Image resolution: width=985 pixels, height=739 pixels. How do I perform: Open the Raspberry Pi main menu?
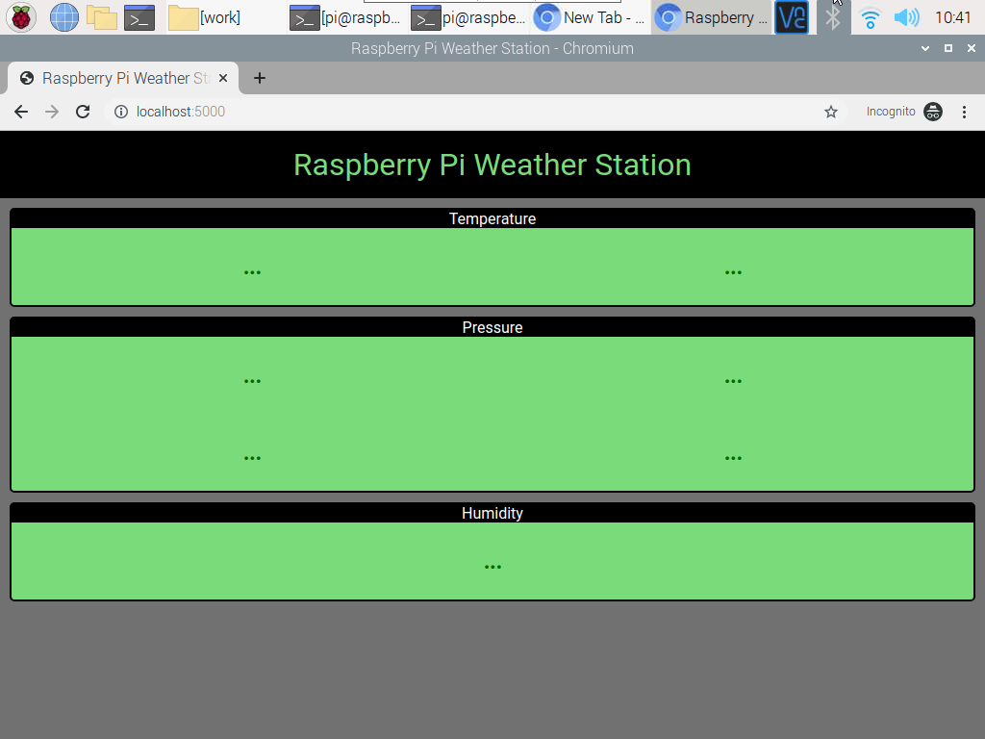21,17
